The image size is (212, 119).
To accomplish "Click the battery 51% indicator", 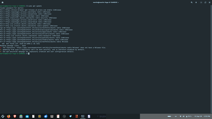I will 189,116.
